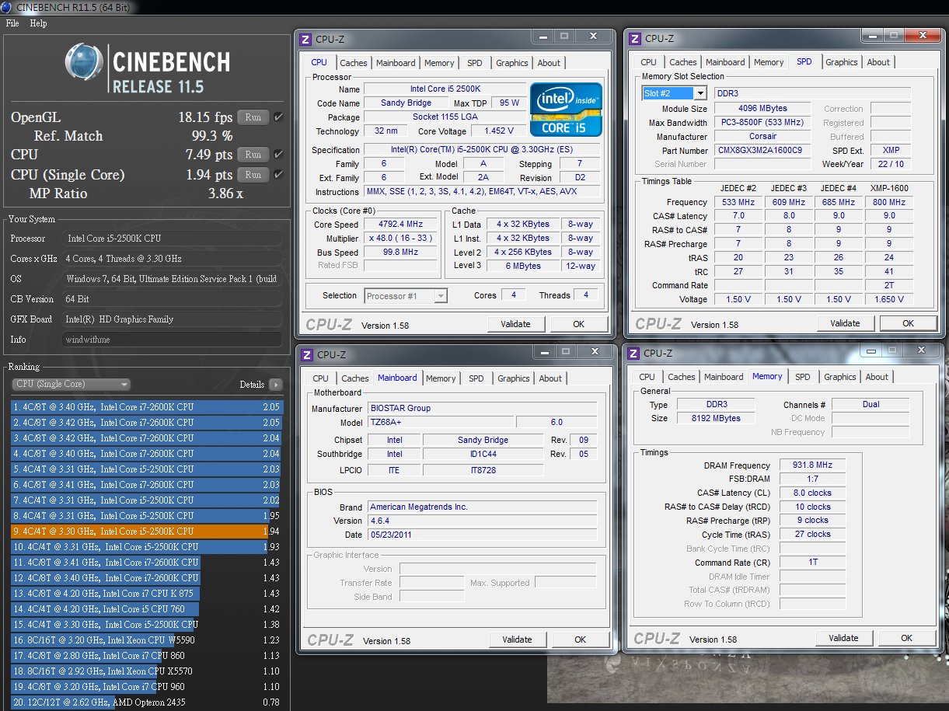Click the Intel Core i5 badge logo
Screen dimensions: 949x711
click(566, 110)
